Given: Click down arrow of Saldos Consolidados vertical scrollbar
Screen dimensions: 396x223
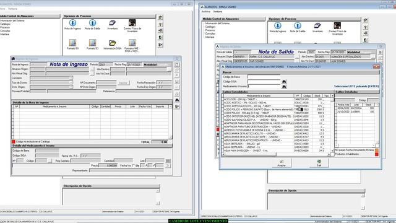Looking at the screenshot, I should (x=332, y=151).
